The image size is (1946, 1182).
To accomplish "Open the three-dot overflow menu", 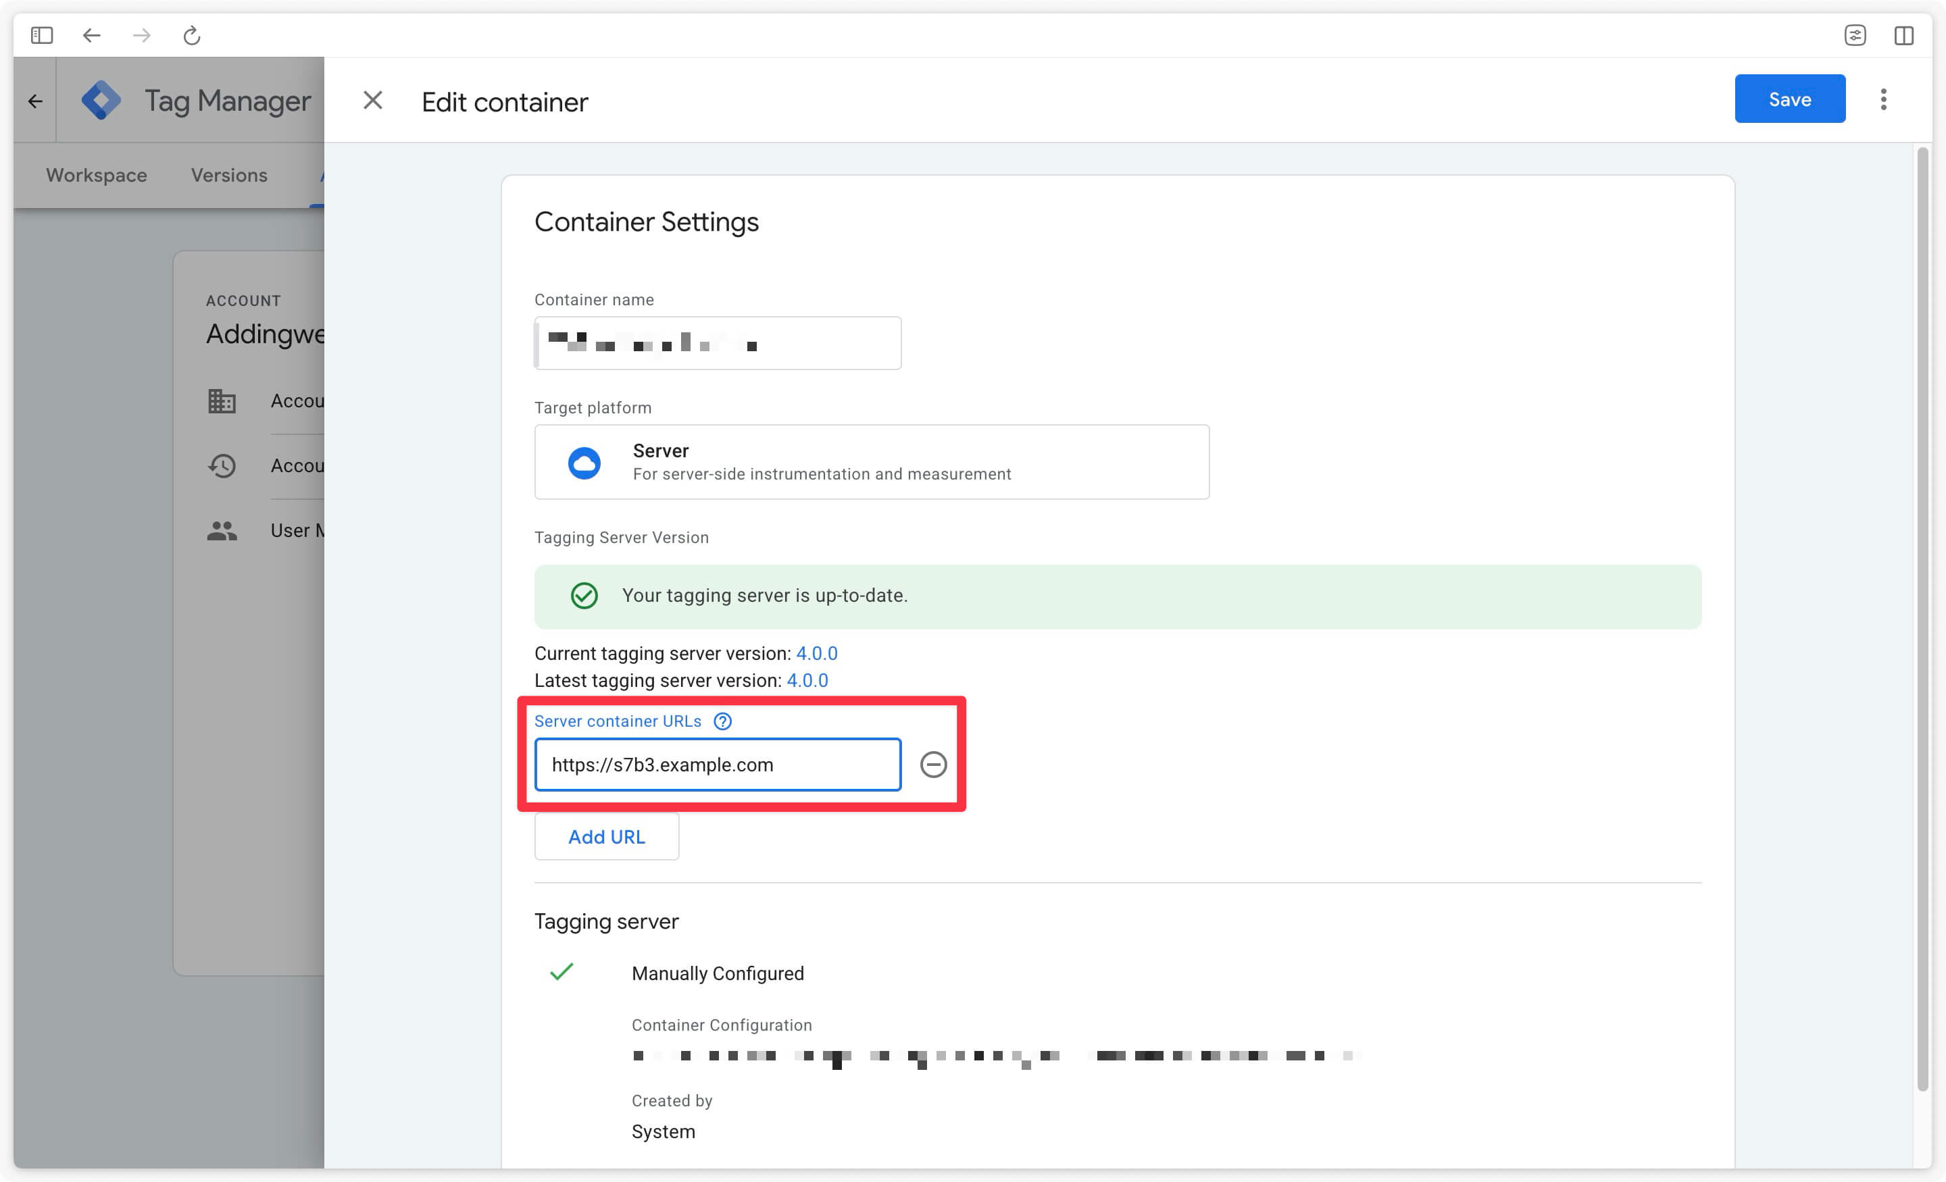I will pos(1884,99).
